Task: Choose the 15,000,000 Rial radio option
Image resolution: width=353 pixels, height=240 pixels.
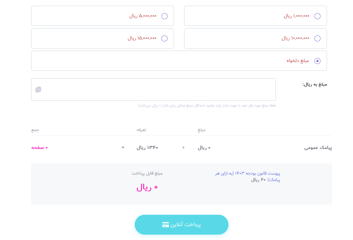Action: pos(164,38)
